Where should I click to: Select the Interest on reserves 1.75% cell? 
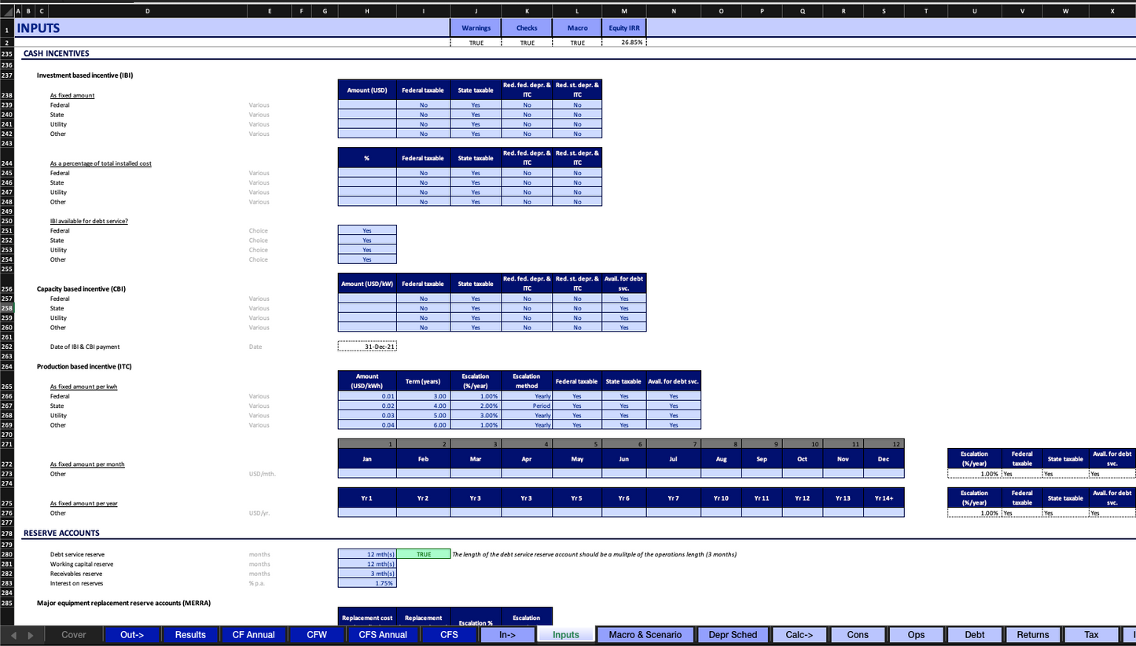point(367,583)
